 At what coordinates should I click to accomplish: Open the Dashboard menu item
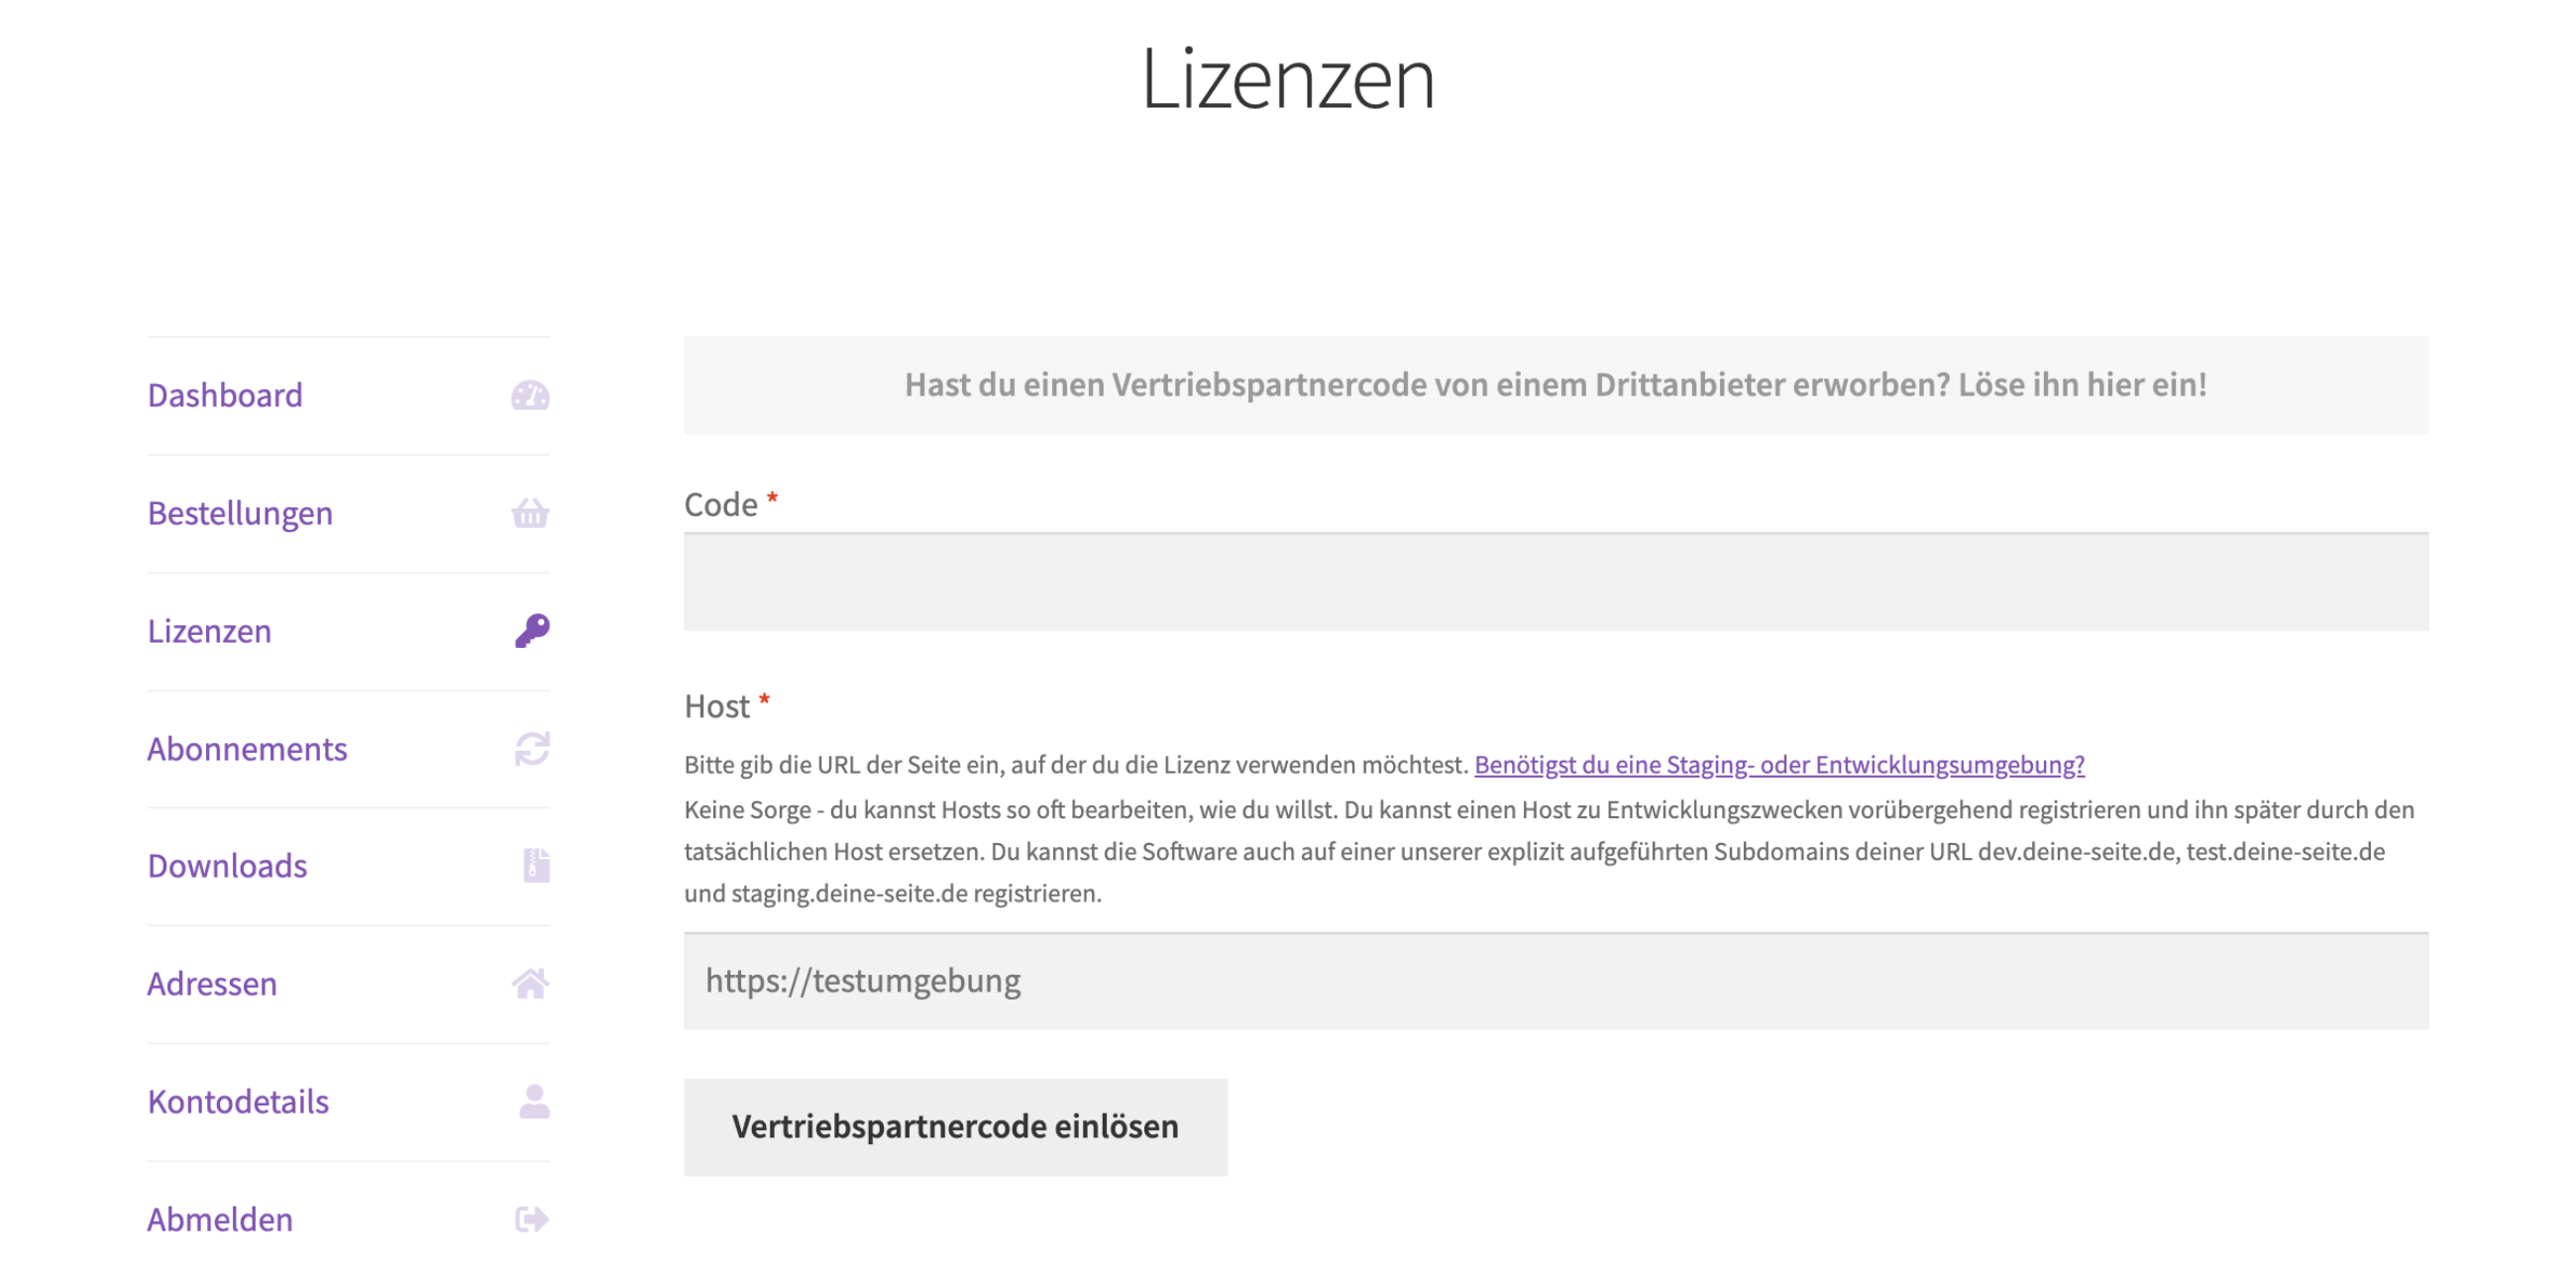tap(225, 395)
